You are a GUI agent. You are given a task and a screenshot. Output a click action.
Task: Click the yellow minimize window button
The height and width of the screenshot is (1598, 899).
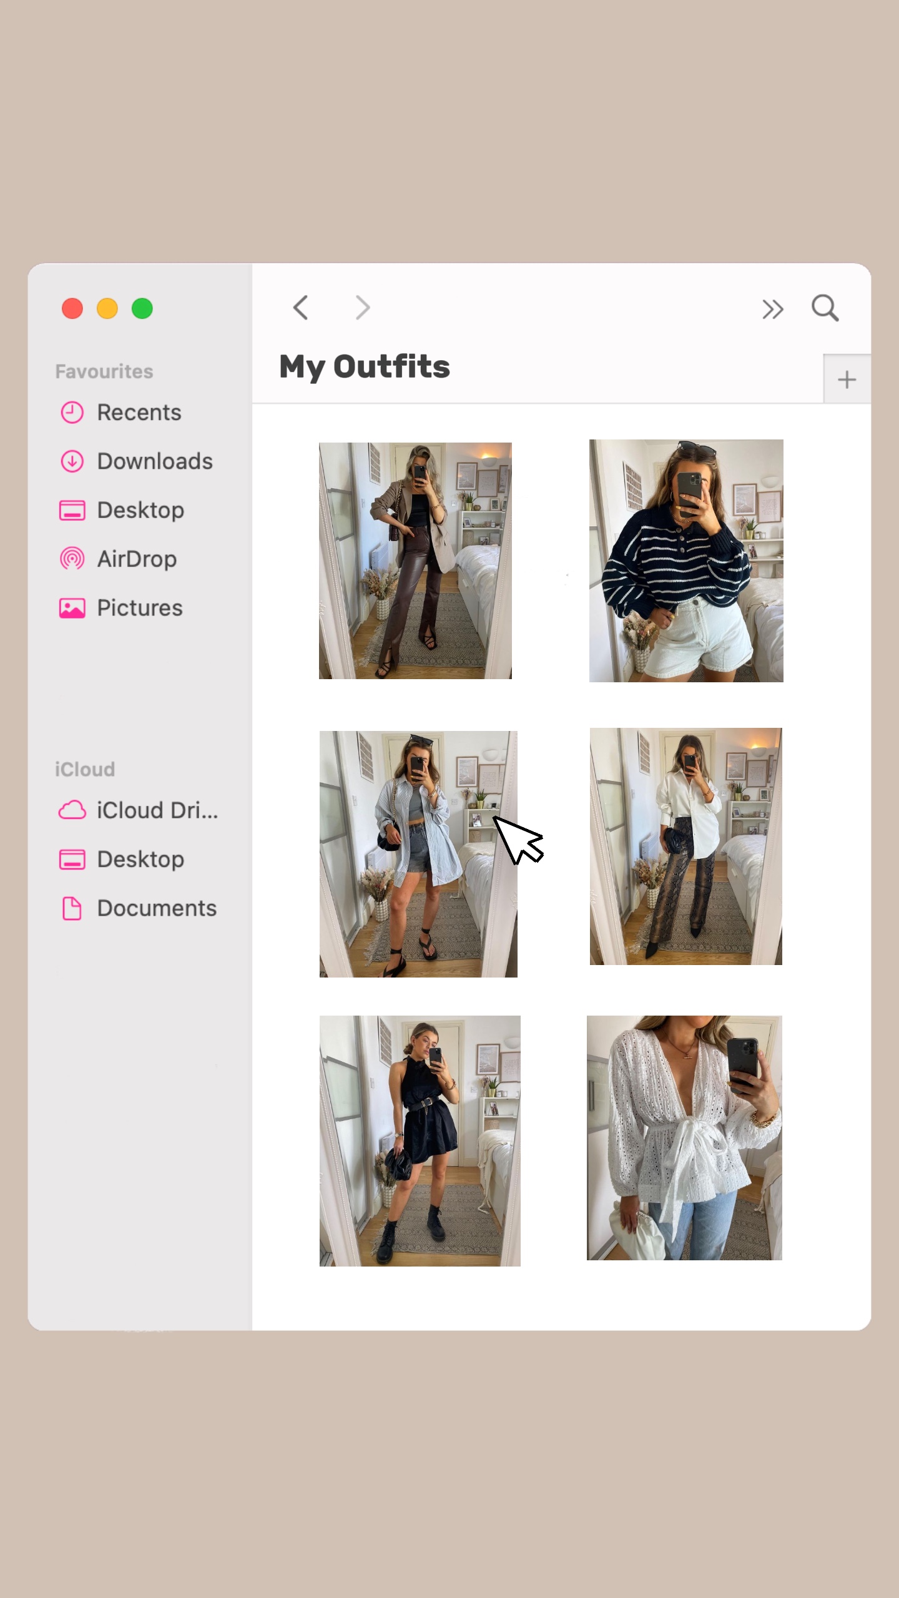click(107, 309)
